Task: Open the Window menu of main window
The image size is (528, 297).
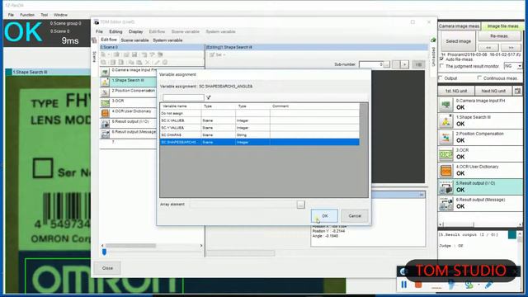Action: (x=60, y=15)
